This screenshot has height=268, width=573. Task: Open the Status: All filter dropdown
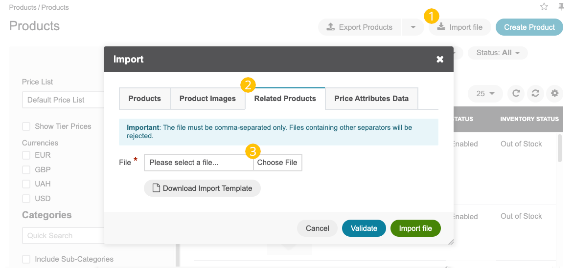498,53
